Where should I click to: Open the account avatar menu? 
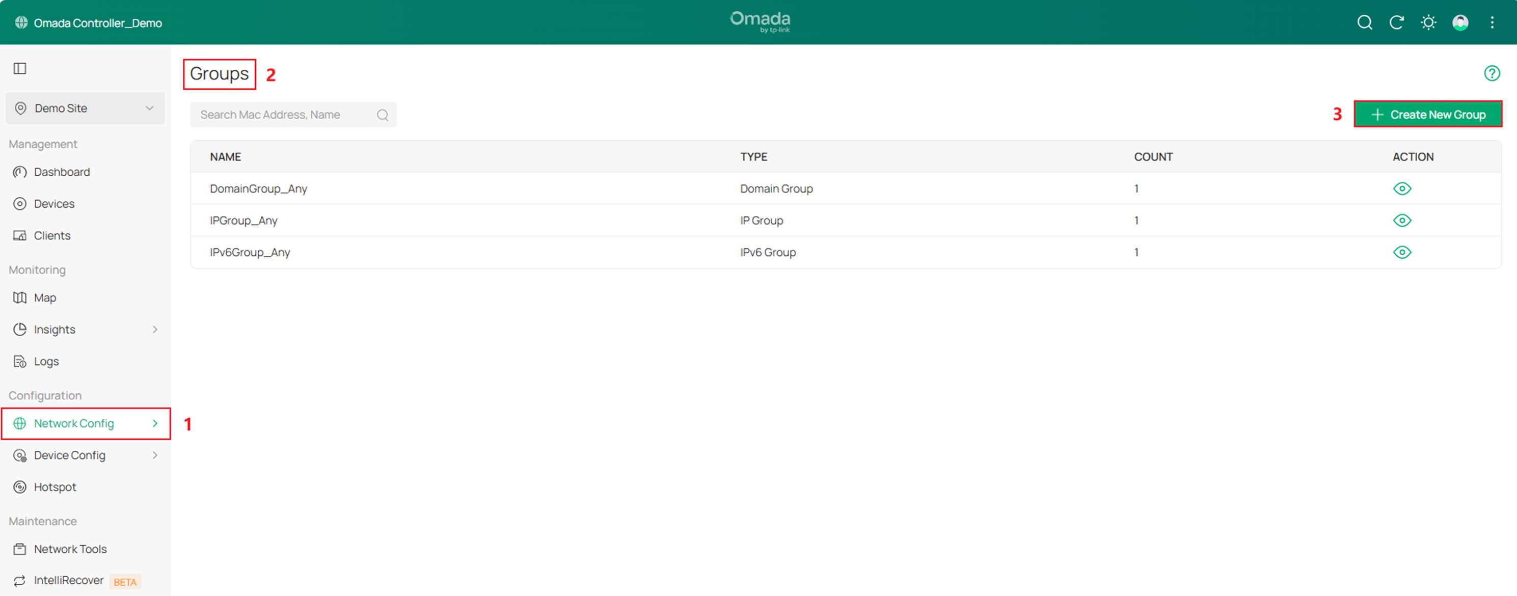pos(1460,22)
